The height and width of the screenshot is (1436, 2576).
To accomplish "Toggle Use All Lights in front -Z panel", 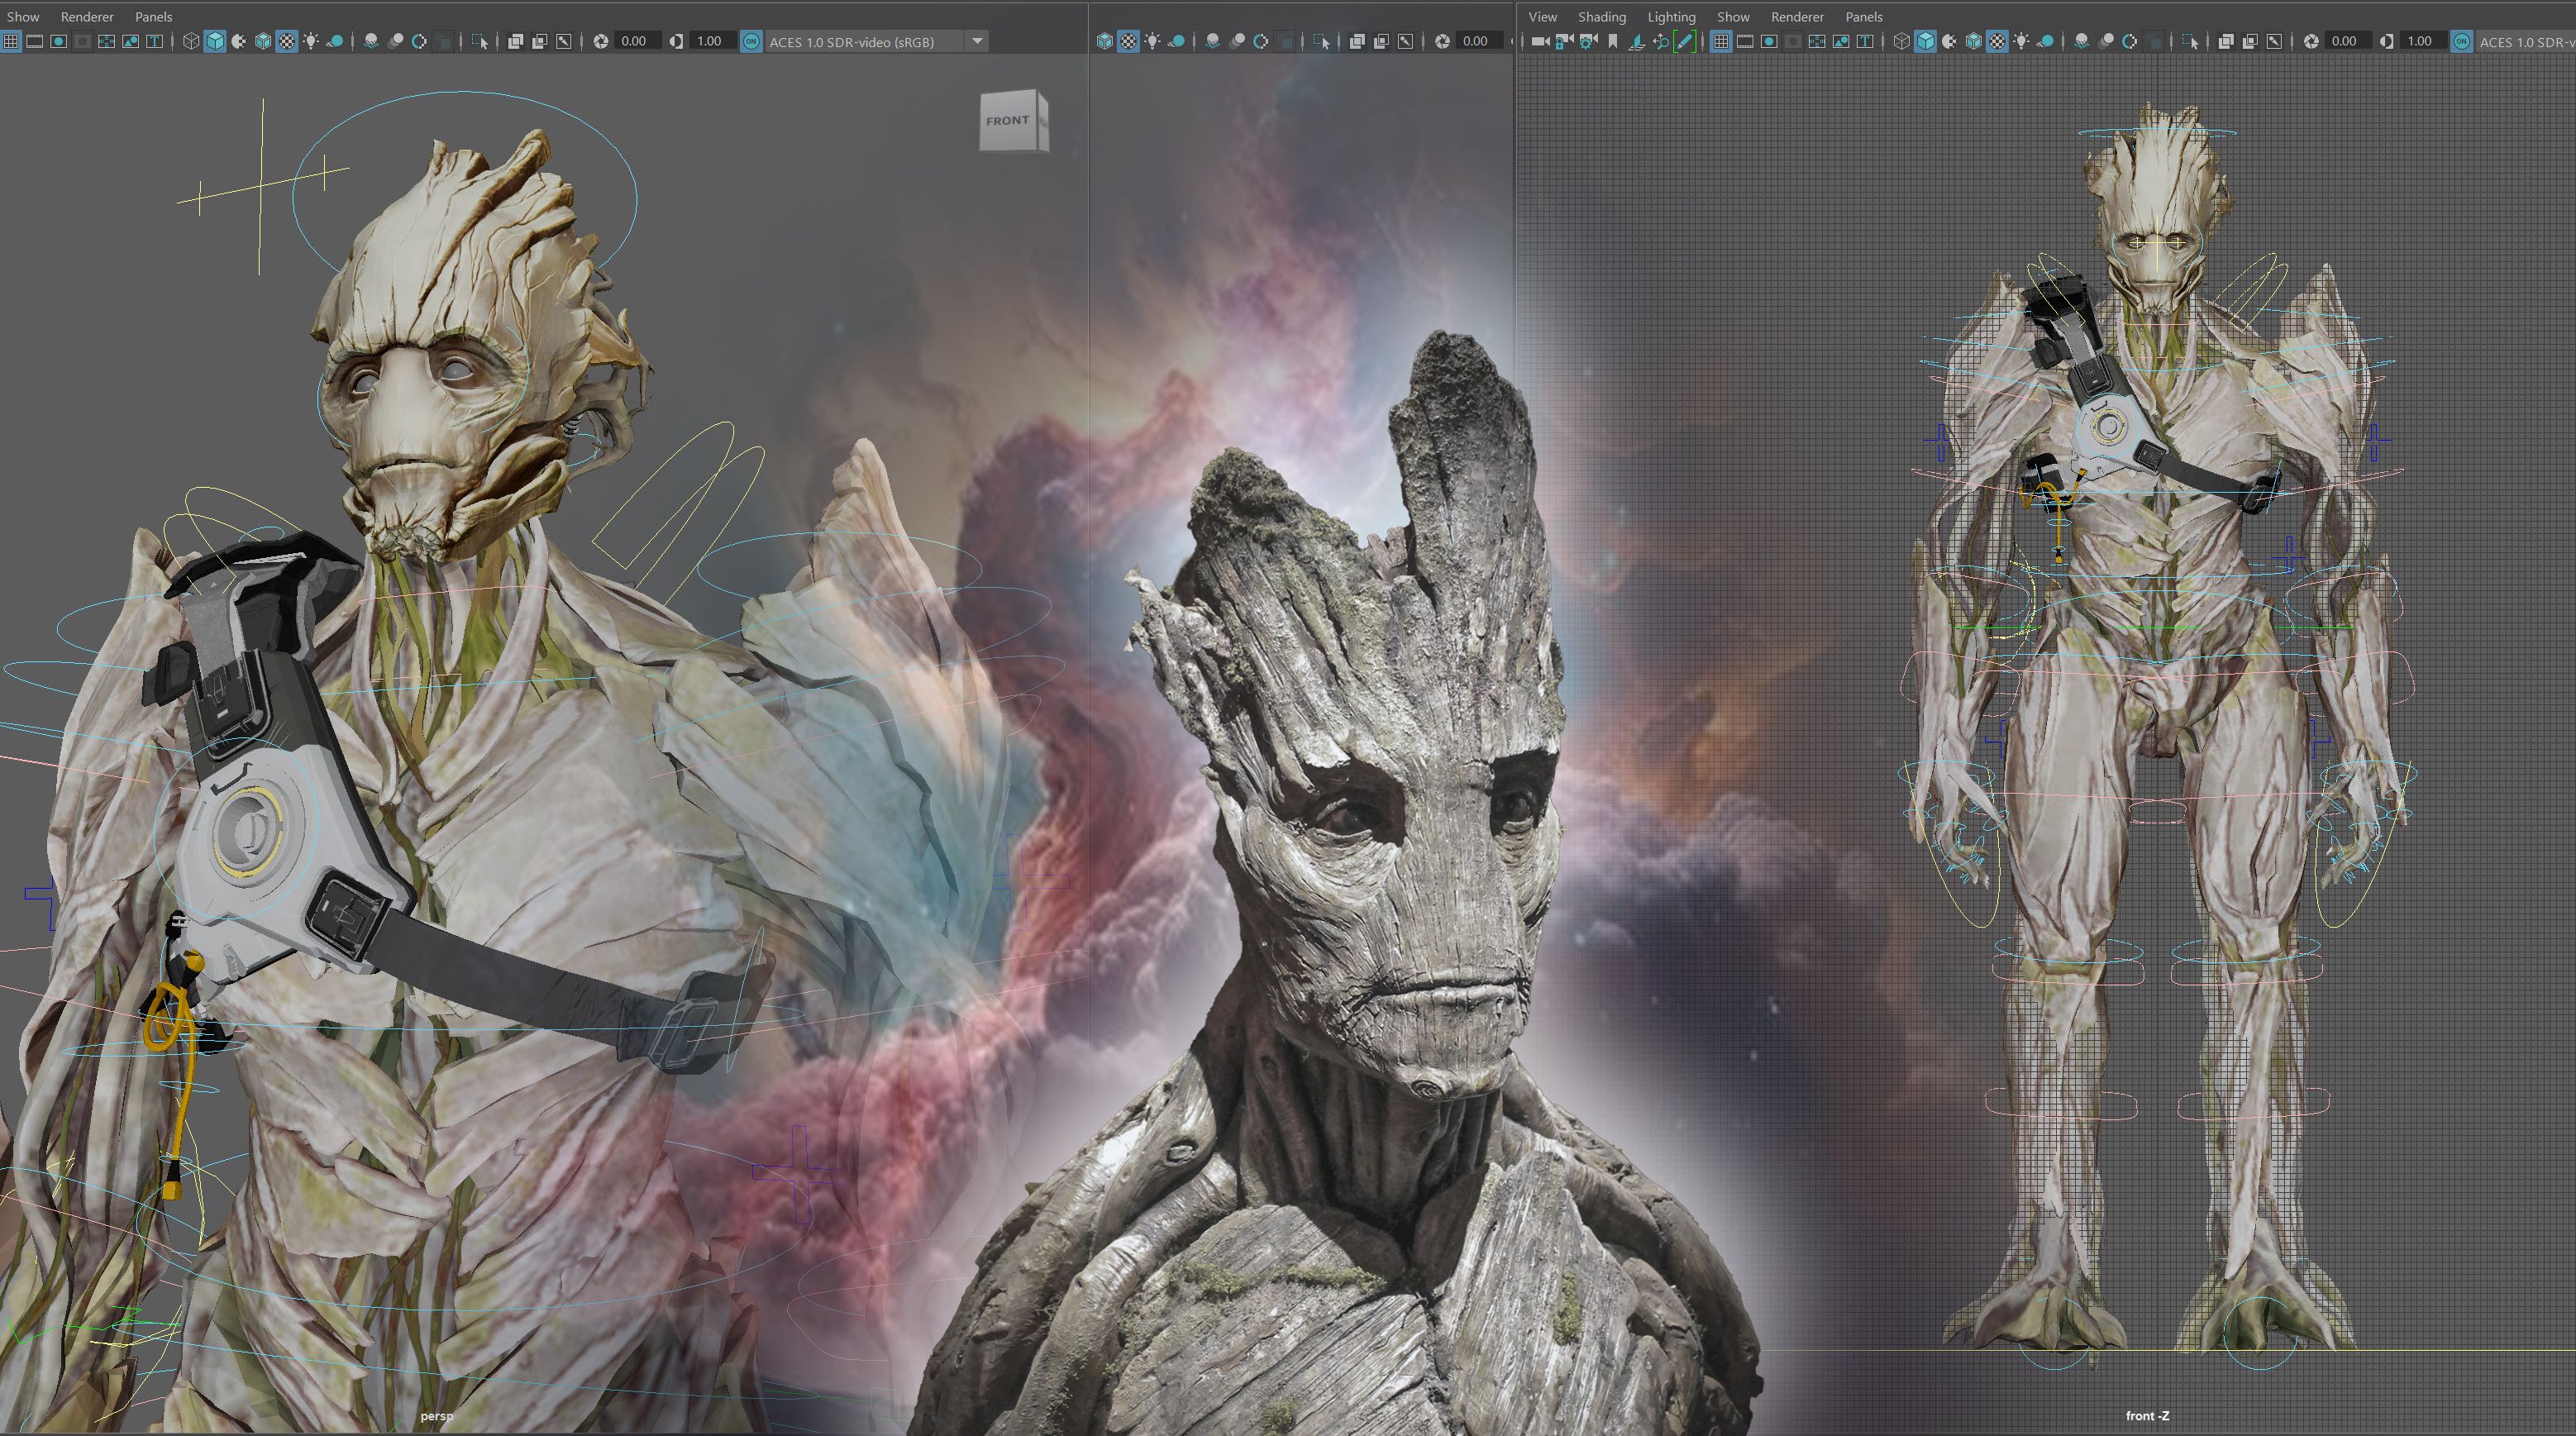I will coord(2022,41).
